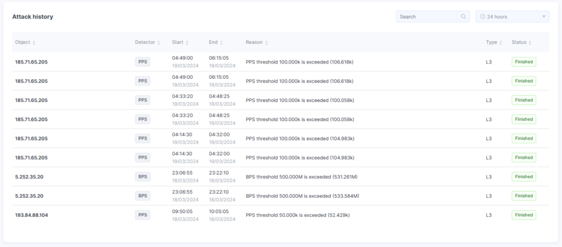Viewport: 562px width, 247px height.
Task: Sort by Detector column arrows
Action: pyautogui.click(x=159, y=43)
